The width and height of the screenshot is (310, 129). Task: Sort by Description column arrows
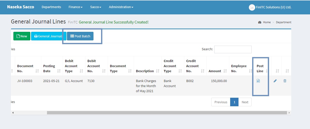158,71
